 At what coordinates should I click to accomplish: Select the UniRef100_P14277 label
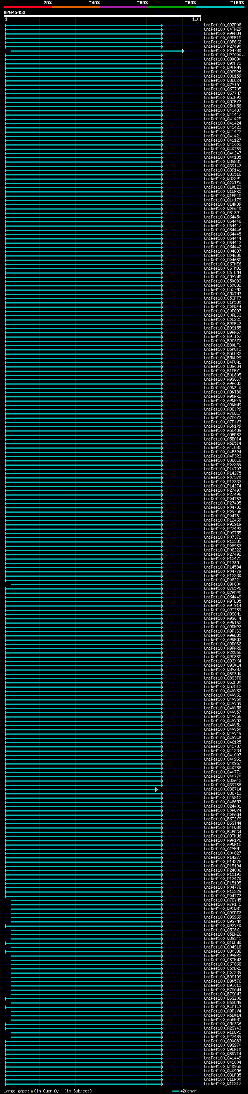(x=222, y=857)
